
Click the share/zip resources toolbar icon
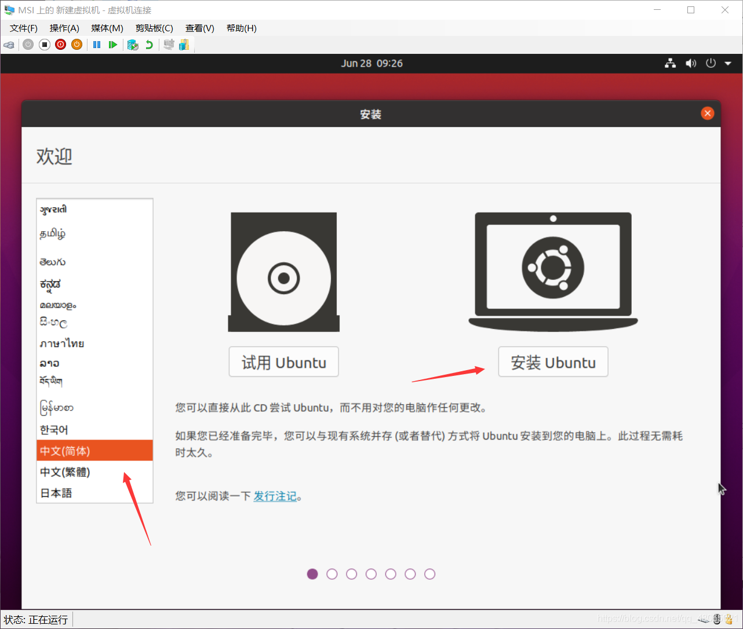point(184,45)
